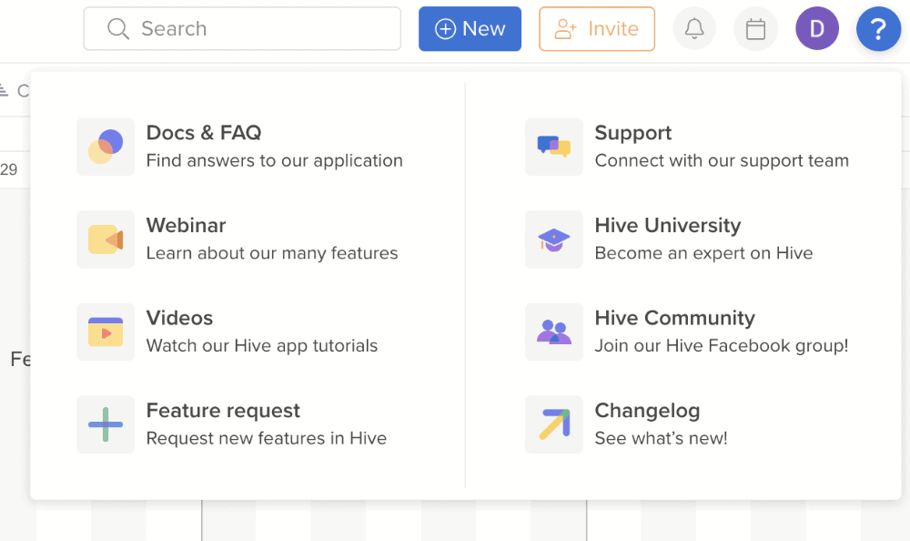Open the purple D profile avatar
Viewport: 910px width, 541px height.
click(817, 28)
